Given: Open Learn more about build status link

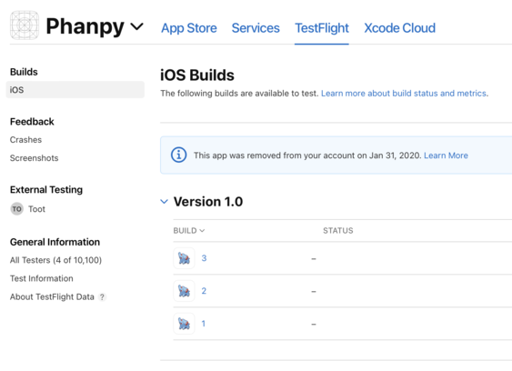Looking at the screenshot, I should pos(405,94).
